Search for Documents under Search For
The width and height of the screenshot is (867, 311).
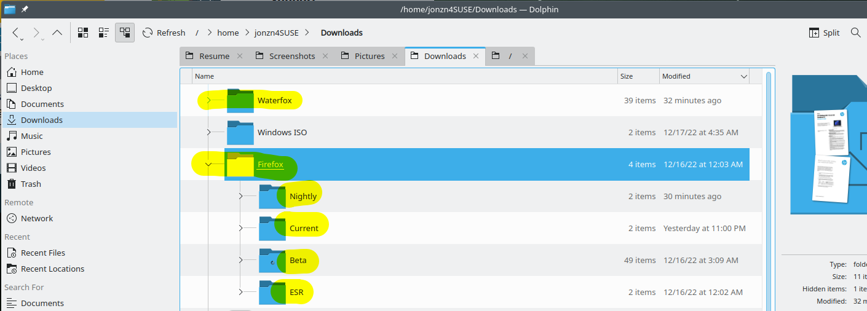[89, 303]
